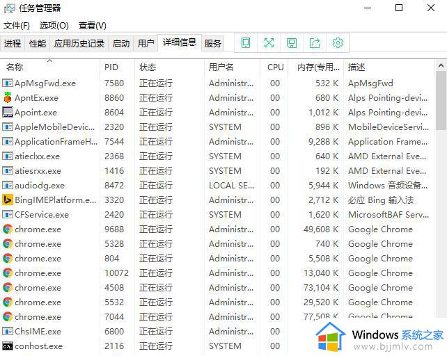Maximize the 任务管理器 window
The image size is (447, 356).
pos(399,8)
